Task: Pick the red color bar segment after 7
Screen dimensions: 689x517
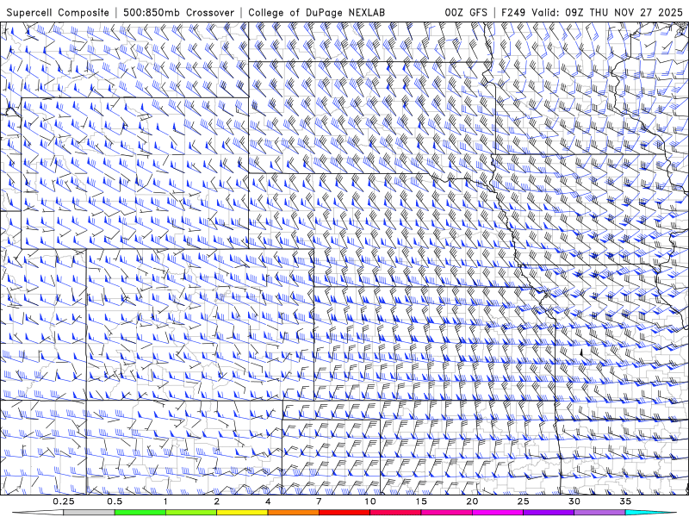Action: pos(344,513)
